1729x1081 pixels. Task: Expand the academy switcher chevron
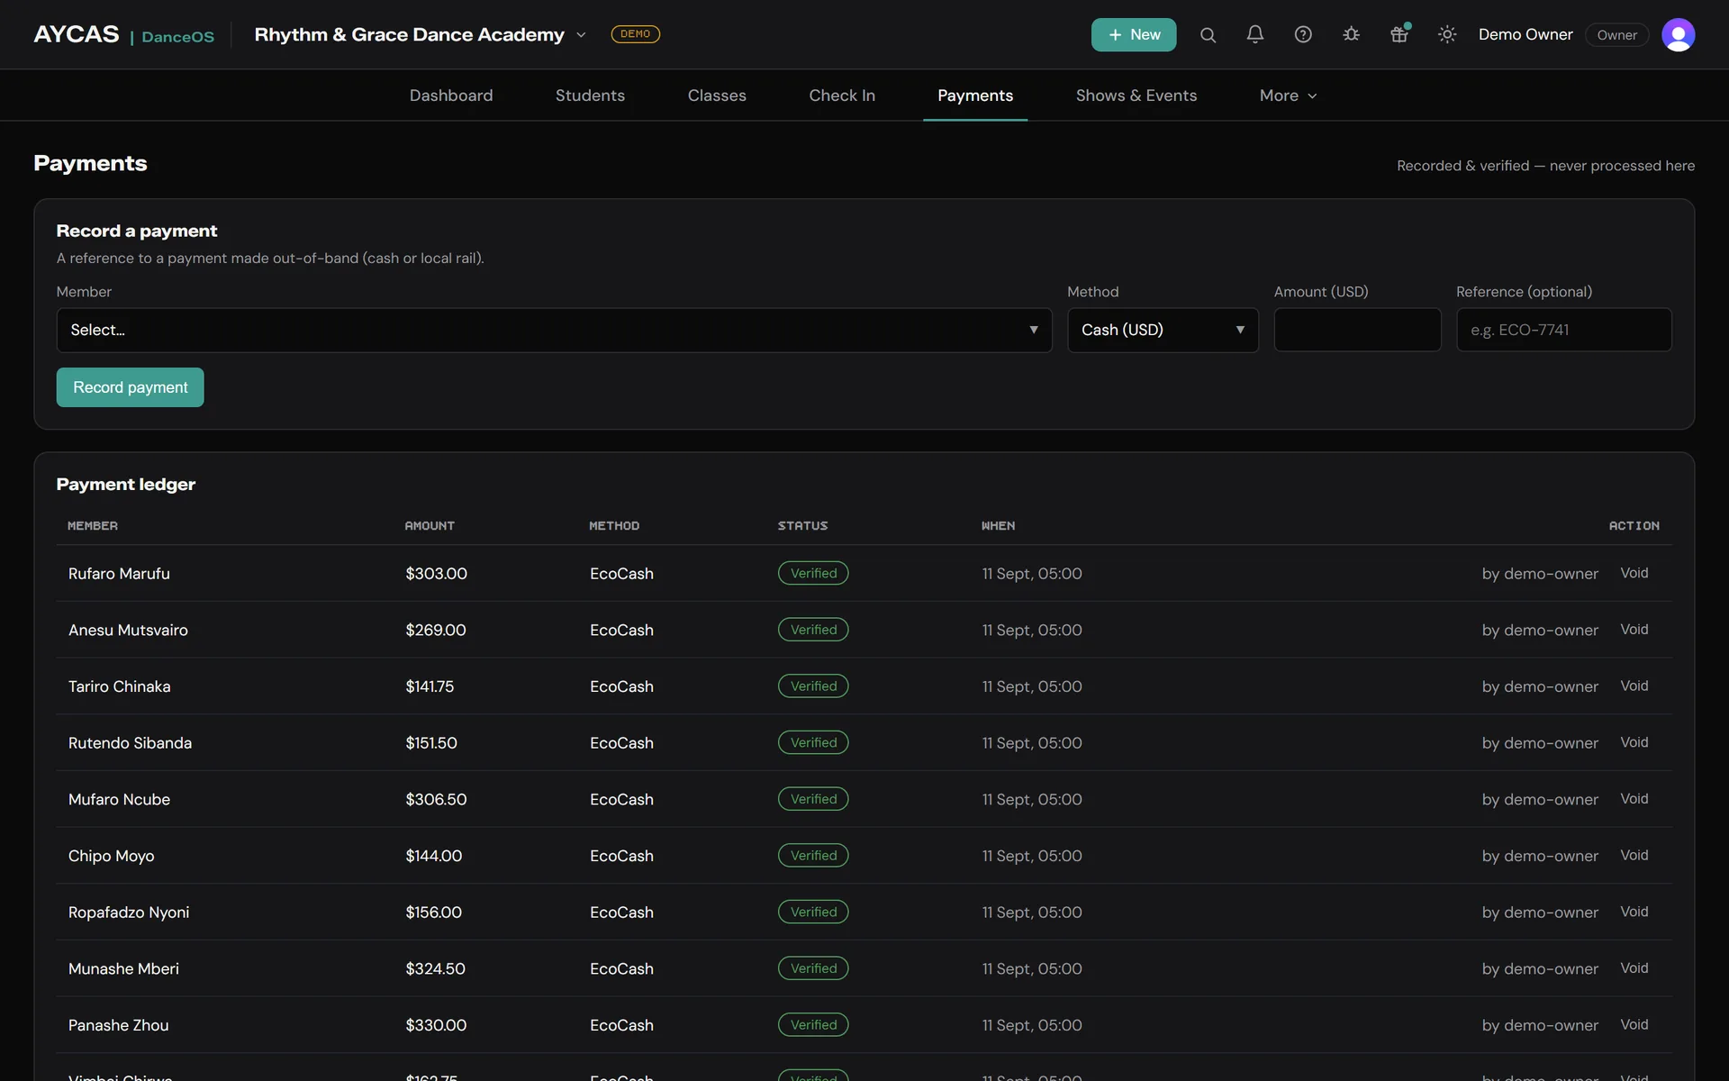(581, 35)
